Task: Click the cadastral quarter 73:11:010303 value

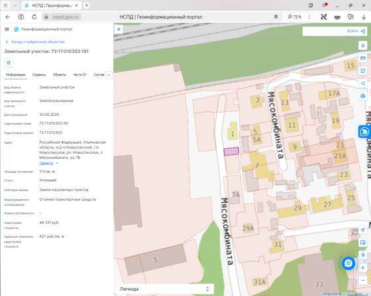Action: click(x=50, y=132)
